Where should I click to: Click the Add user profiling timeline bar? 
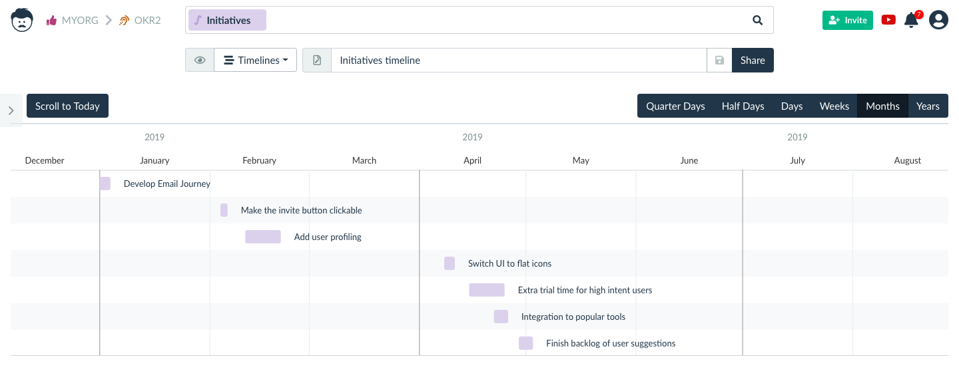263,237
